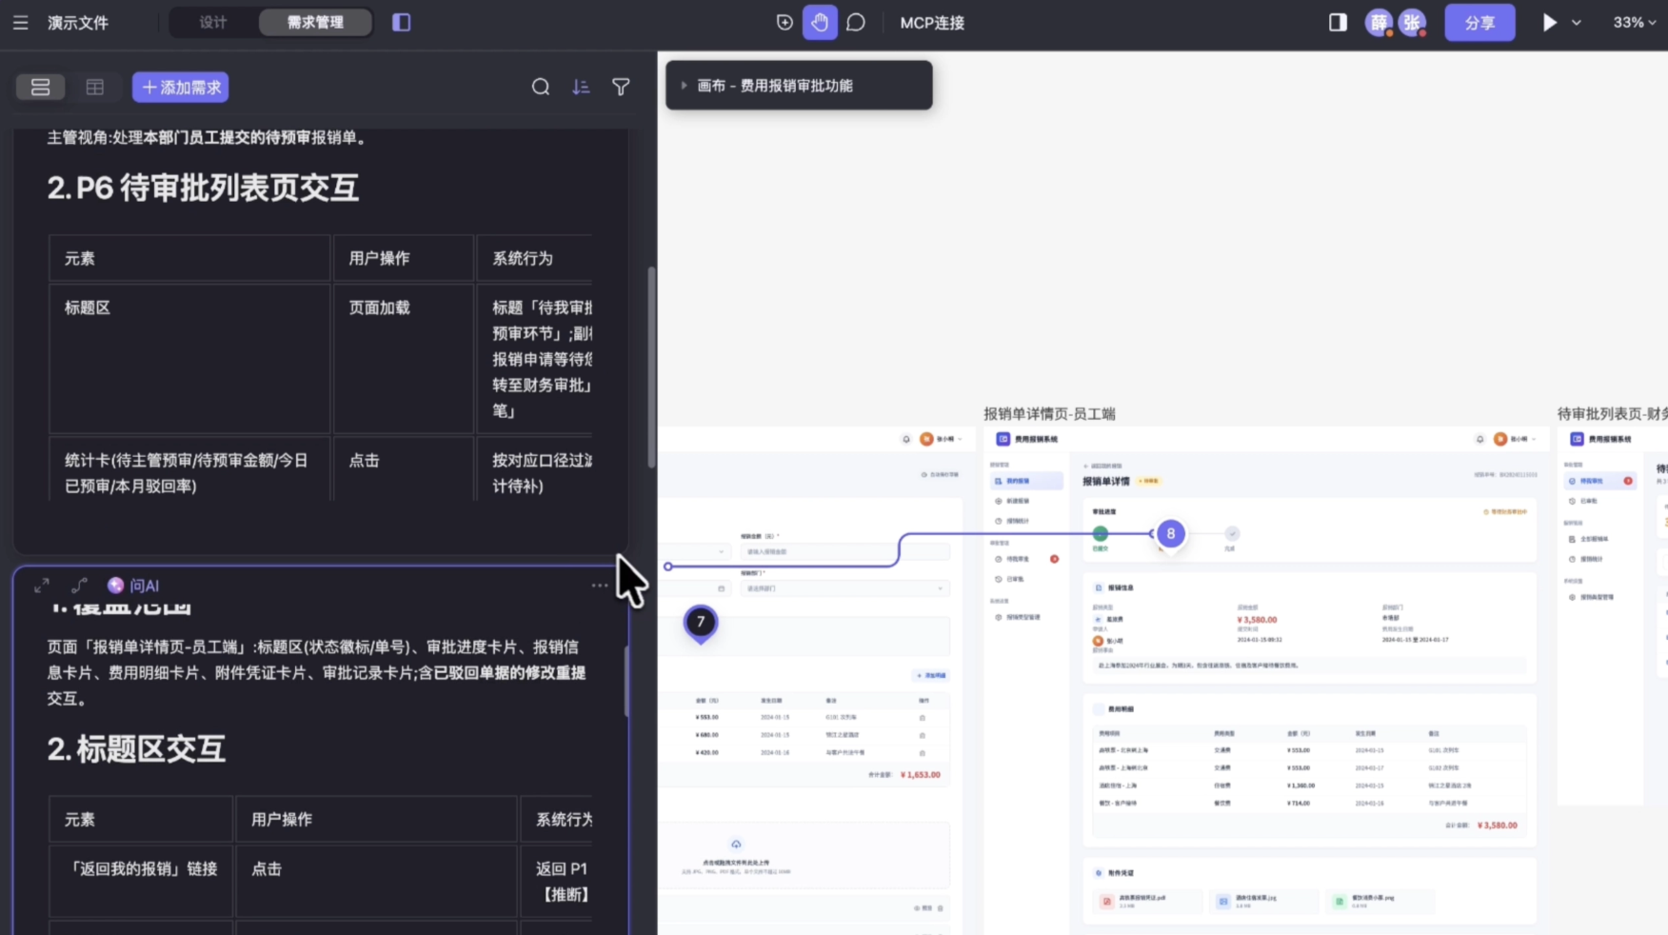Toggle the left panel icon beside 需求管理
The image size is (1668, 935).
tap(401, 22)
